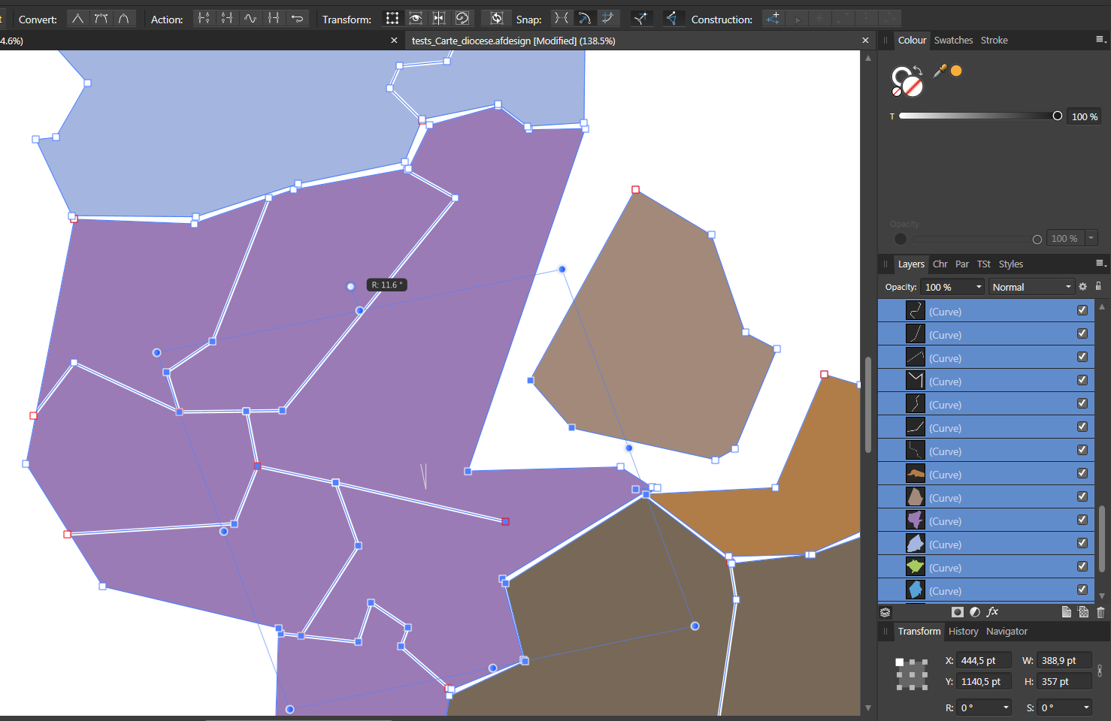
Task: Switch to the Stroke tab
Action: point(994,41)
